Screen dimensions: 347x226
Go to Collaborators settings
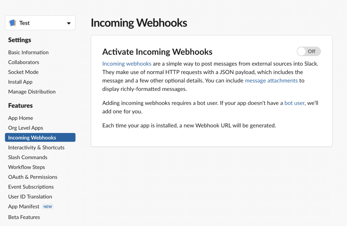click(x=24, y=62)
